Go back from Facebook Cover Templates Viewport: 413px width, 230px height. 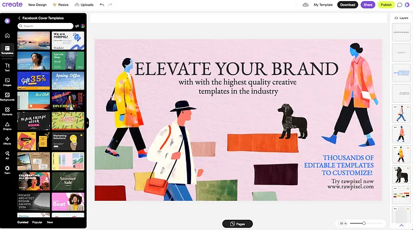coord(19,18)
